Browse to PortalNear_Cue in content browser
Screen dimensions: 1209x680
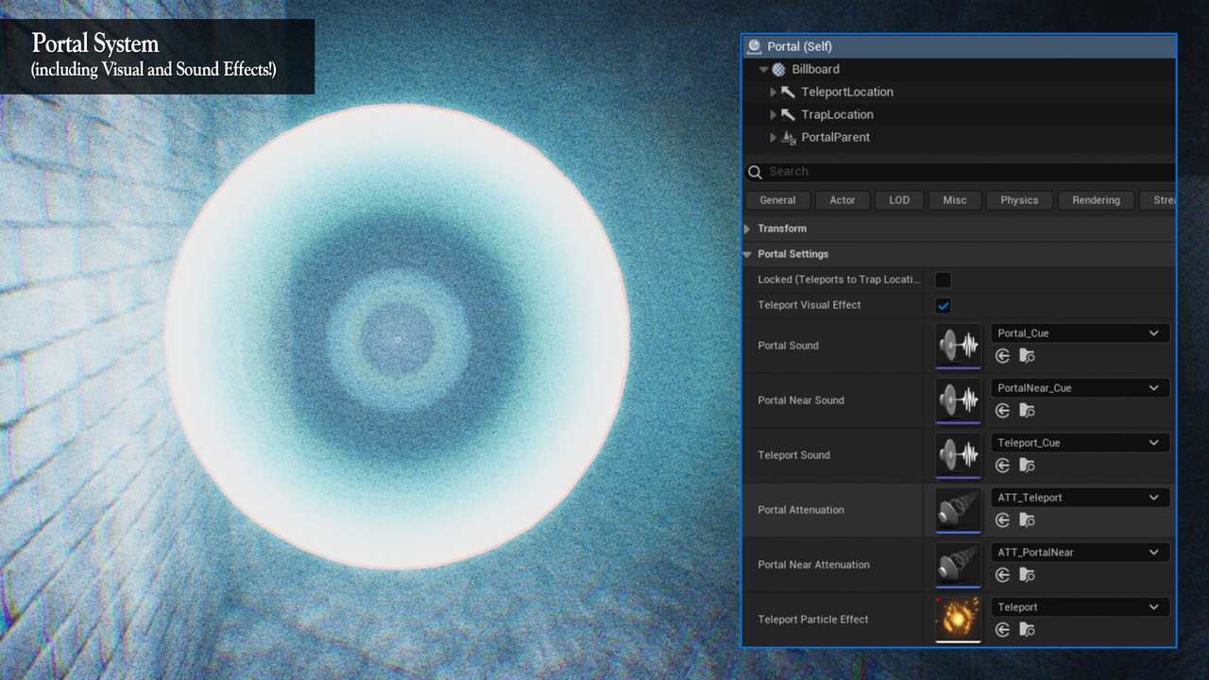[x=1027, y=411]
